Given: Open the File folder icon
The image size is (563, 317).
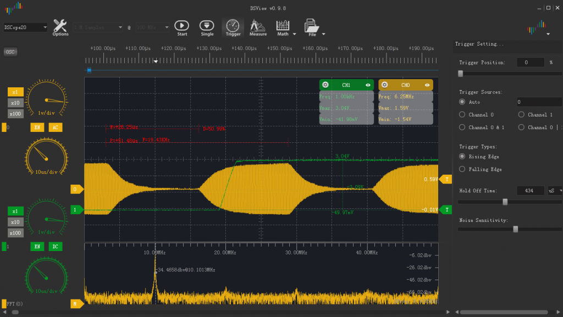Looking at the screenshot, I should [x=312, y=26].
